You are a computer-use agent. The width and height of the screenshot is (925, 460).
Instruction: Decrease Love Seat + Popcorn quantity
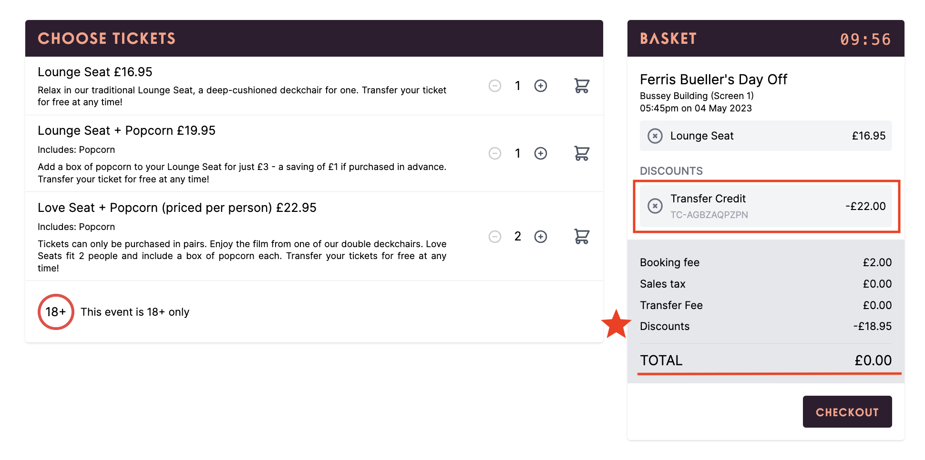495,237
